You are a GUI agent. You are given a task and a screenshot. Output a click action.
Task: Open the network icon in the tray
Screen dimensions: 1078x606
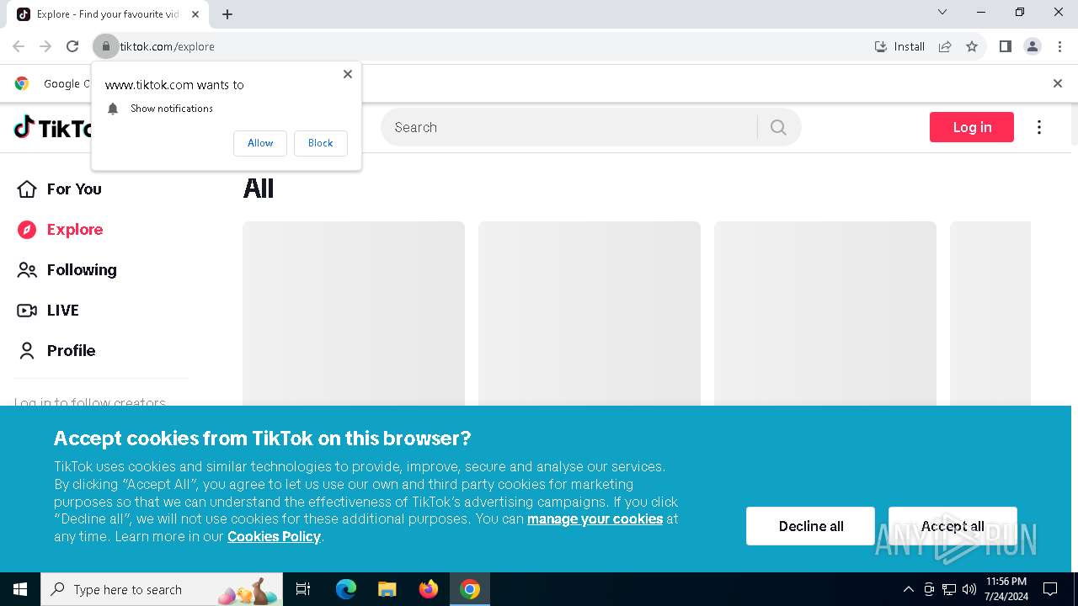(949, 589)
